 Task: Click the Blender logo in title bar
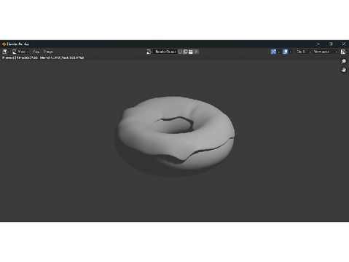pyautogui.click(x=4, y=44)
